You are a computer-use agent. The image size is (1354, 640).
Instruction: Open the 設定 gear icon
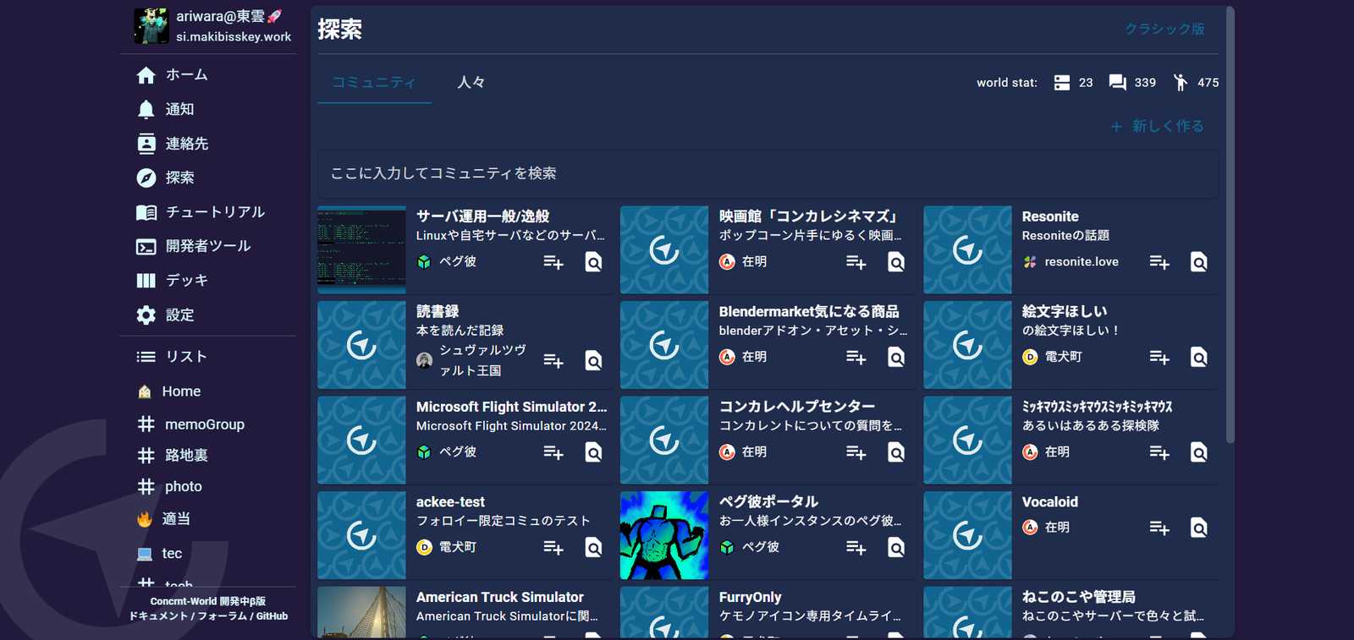pos(146,315)
